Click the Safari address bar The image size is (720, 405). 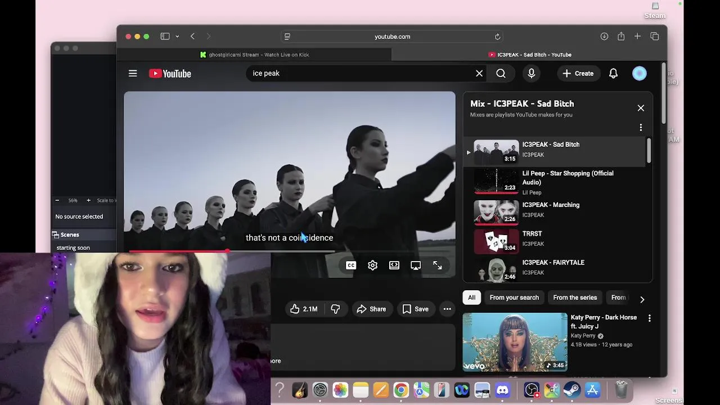(392, 37)
